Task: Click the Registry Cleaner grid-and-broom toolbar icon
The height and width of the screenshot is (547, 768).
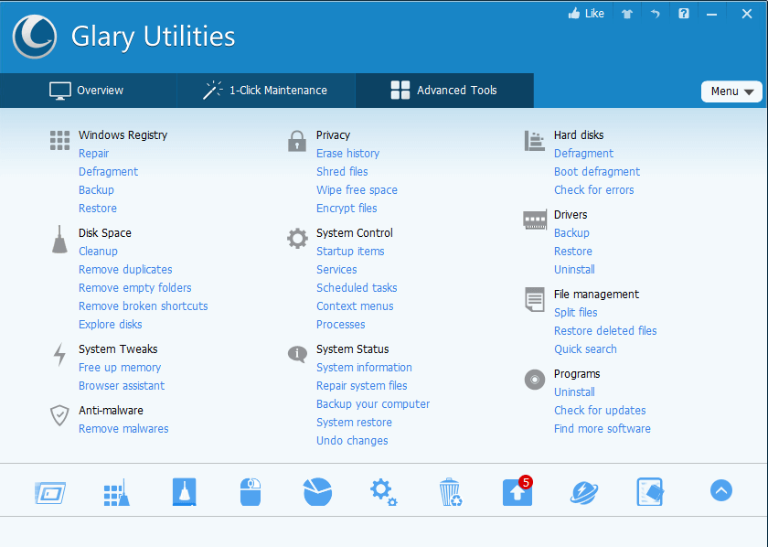Action: coord(117,492)
